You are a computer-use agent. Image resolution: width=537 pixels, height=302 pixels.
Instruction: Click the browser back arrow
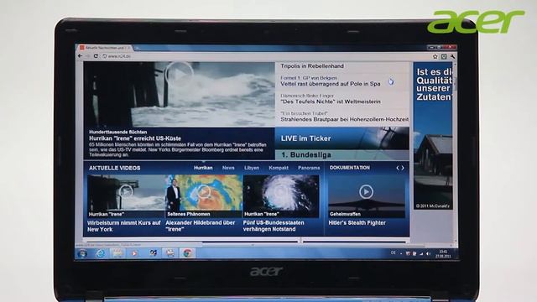click(81, 56)
